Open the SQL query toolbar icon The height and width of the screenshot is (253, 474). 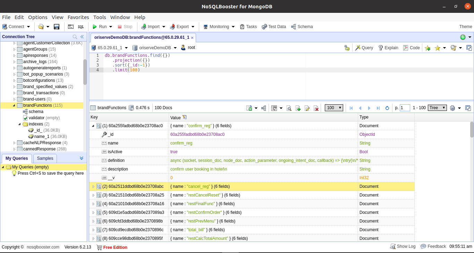pos(81,27)
